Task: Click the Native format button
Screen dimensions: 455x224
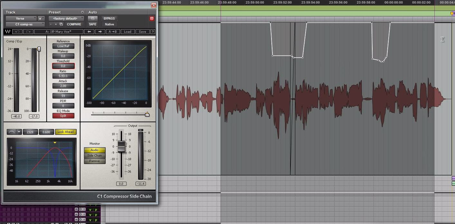Action: [x=109, y=24]
